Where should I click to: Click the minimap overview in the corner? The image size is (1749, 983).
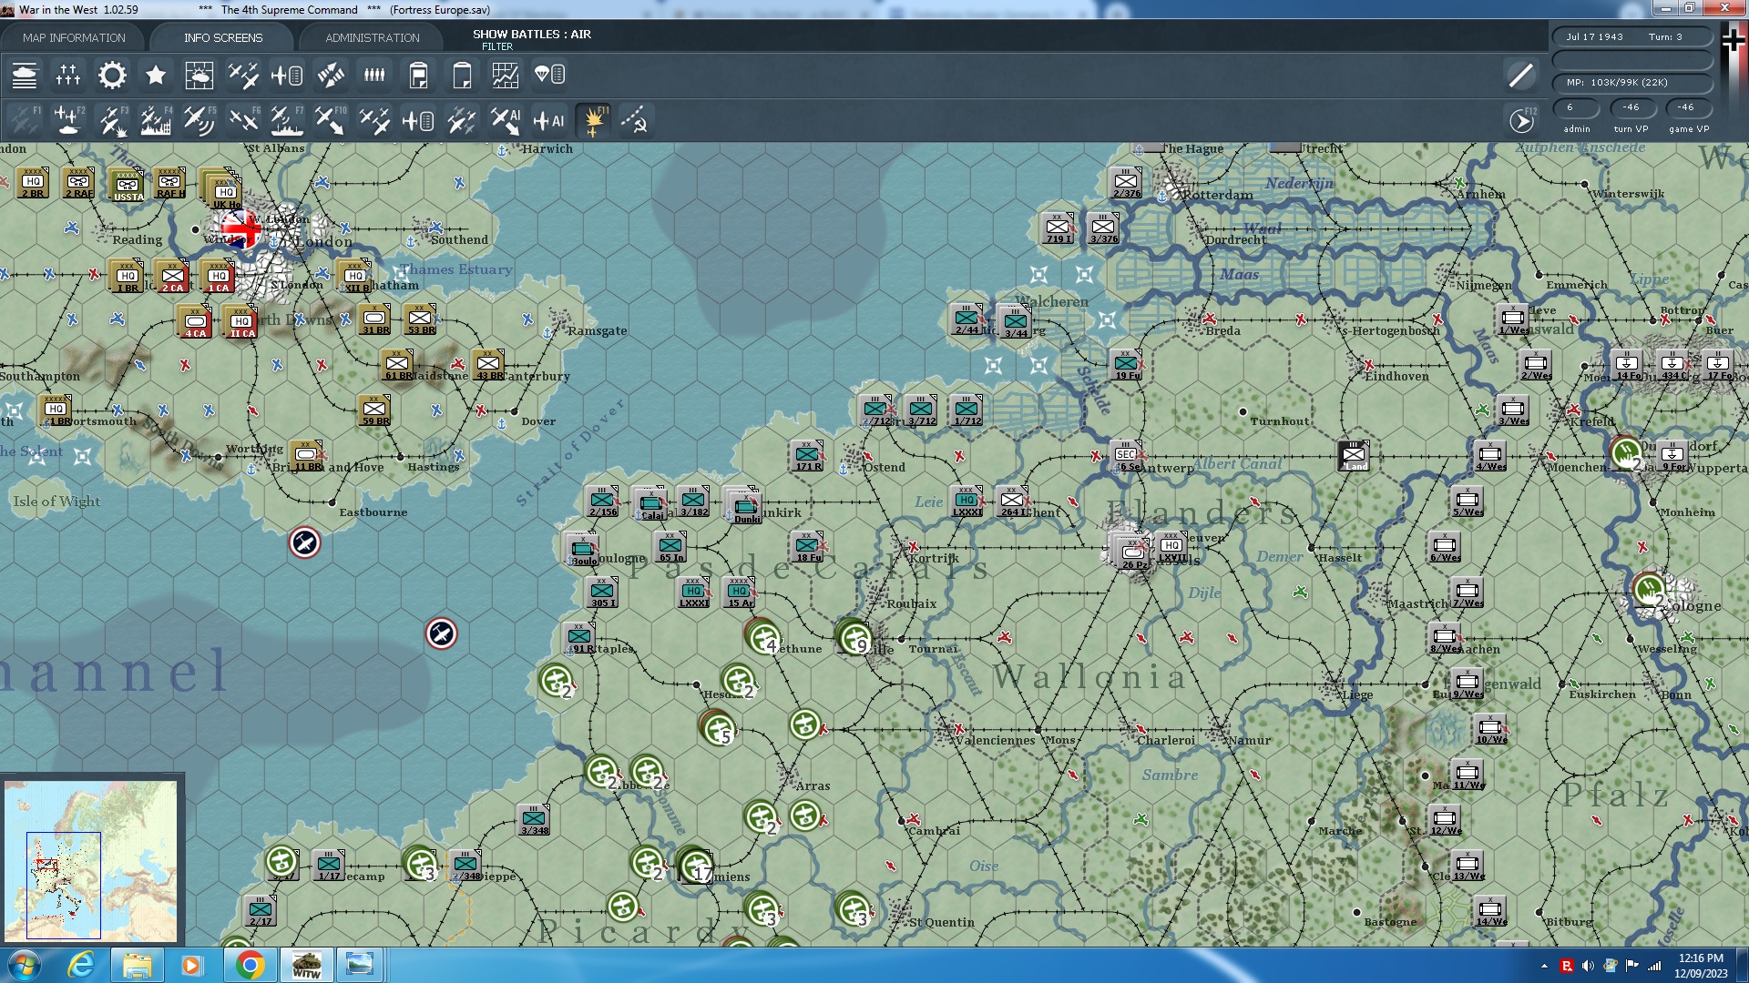[x=91, y=859]
